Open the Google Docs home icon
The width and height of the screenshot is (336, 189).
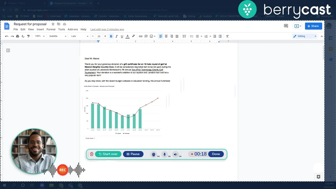coord(7,26)
